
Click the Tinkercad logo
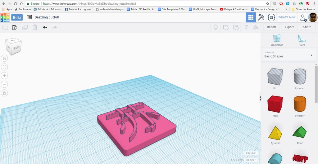point(5,17)
